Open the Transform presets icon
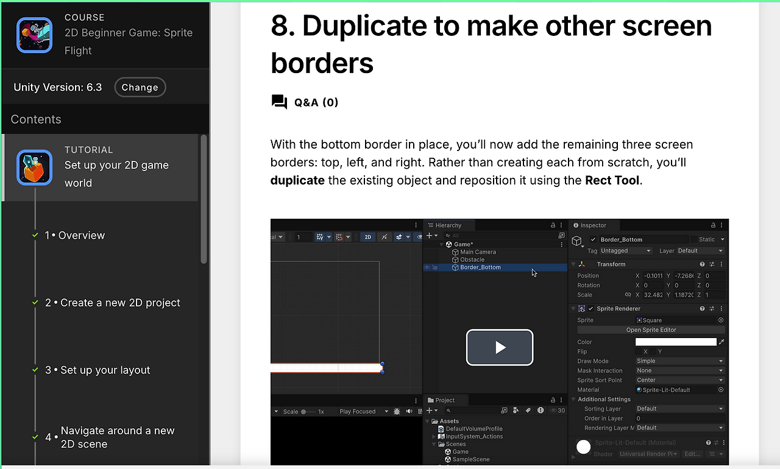 [712, 264]
